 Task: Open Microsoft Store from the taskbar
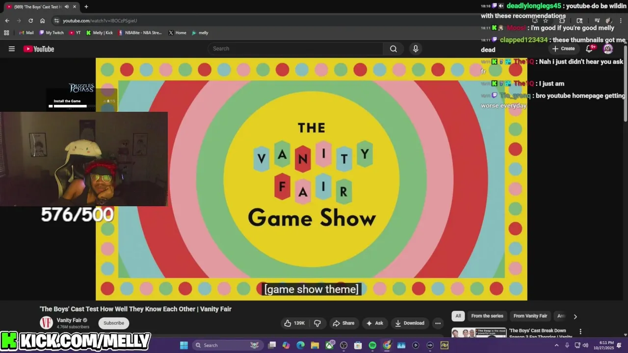tap(358, 345)
